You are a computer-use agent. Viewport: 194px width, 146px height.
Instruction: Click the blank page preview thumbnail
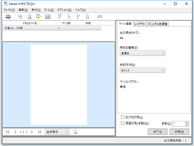pos(59,85)
